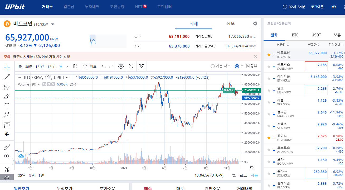Screen dimensions: 345x190
Task: Click the Upbit logo
Action: (15, 7)
